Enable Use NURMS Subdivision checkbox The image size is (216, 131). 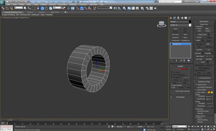point(196,87)
